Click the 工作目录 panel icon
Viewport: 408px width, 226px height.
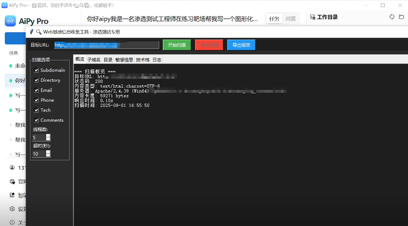pos(313,17)
